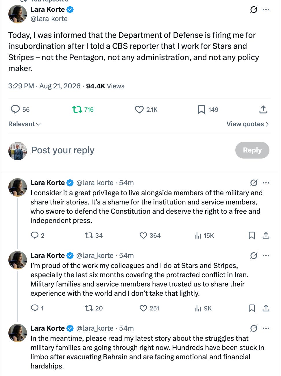Like the main post with 2.1K likes
The width and height of the screenshot is (281, 376).
(x=146, y=109)
